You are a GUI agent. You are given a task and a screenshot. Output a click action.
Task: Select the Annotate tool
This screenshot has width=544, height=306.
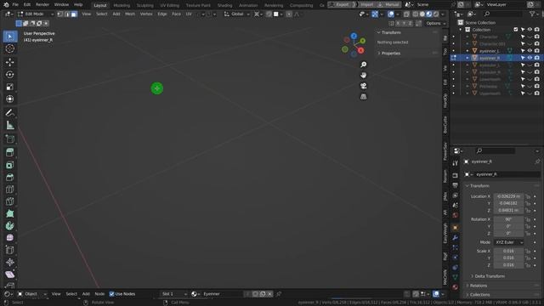(10, 113)
